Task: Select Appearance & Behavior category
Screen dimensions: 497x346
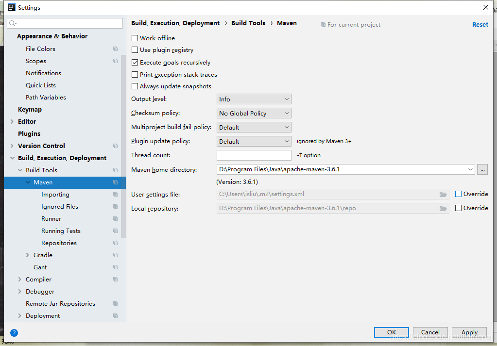Action: coord(52,36)
